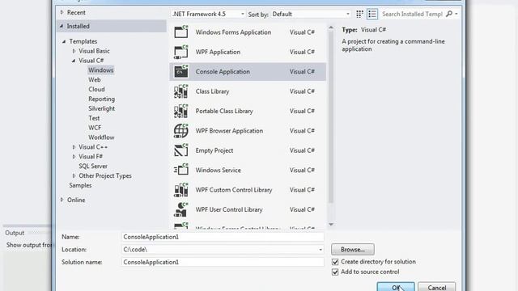Confirm with the OK button

[396, 287]
